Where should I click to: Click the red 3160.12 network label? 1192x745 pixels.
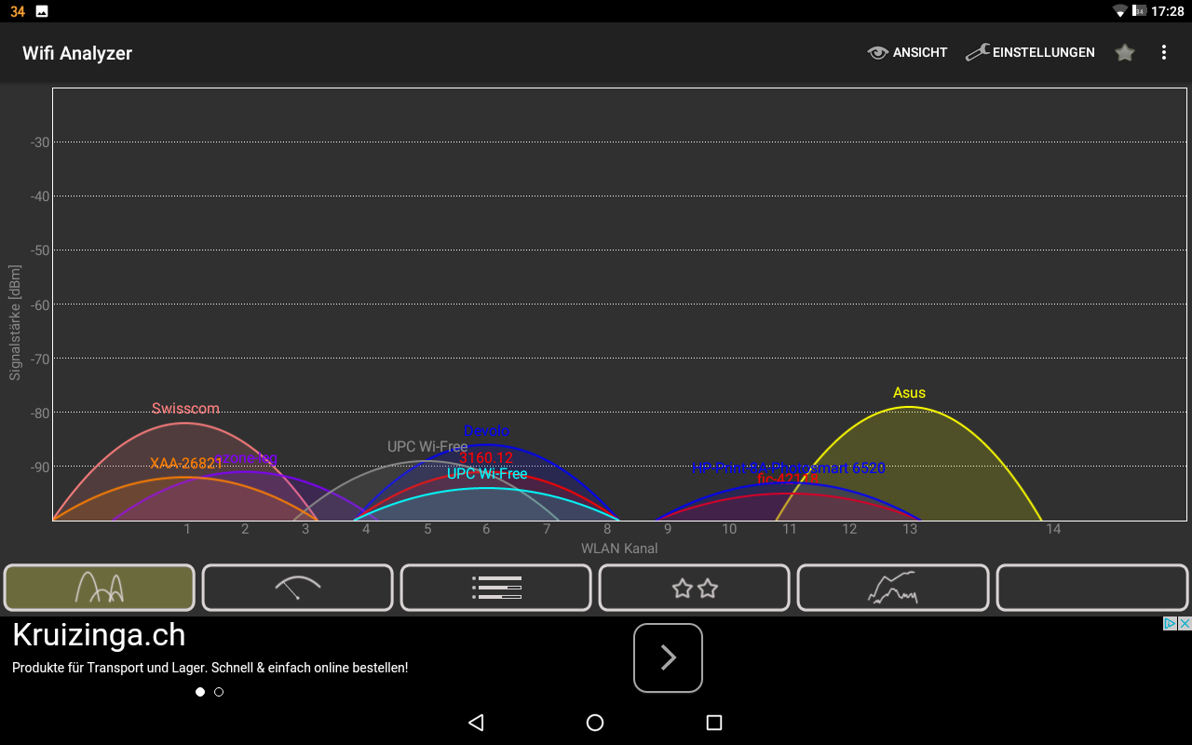pyautogui.click(x=486, y=458)
